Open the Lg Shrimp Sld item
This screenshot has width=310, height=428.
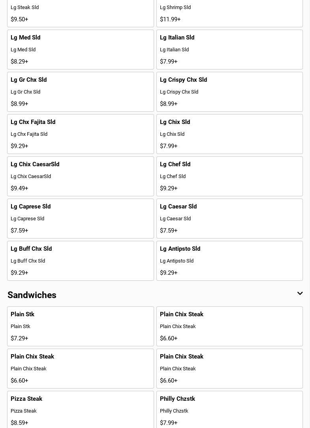coord(229,12)
